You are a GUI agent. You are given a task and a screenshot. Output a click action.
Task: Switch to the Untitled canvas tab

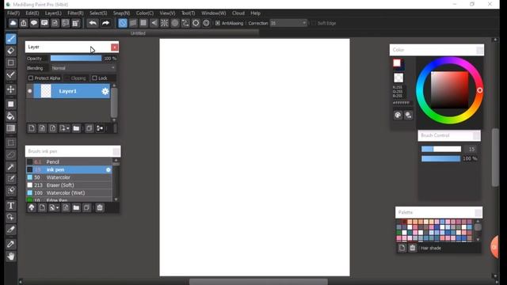(138, 33)
